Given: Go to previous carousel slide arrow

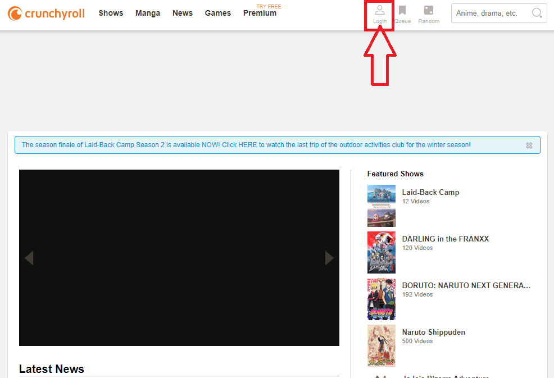Looking at the screenshot, I should pyautogui.click(x=29, y=258).
